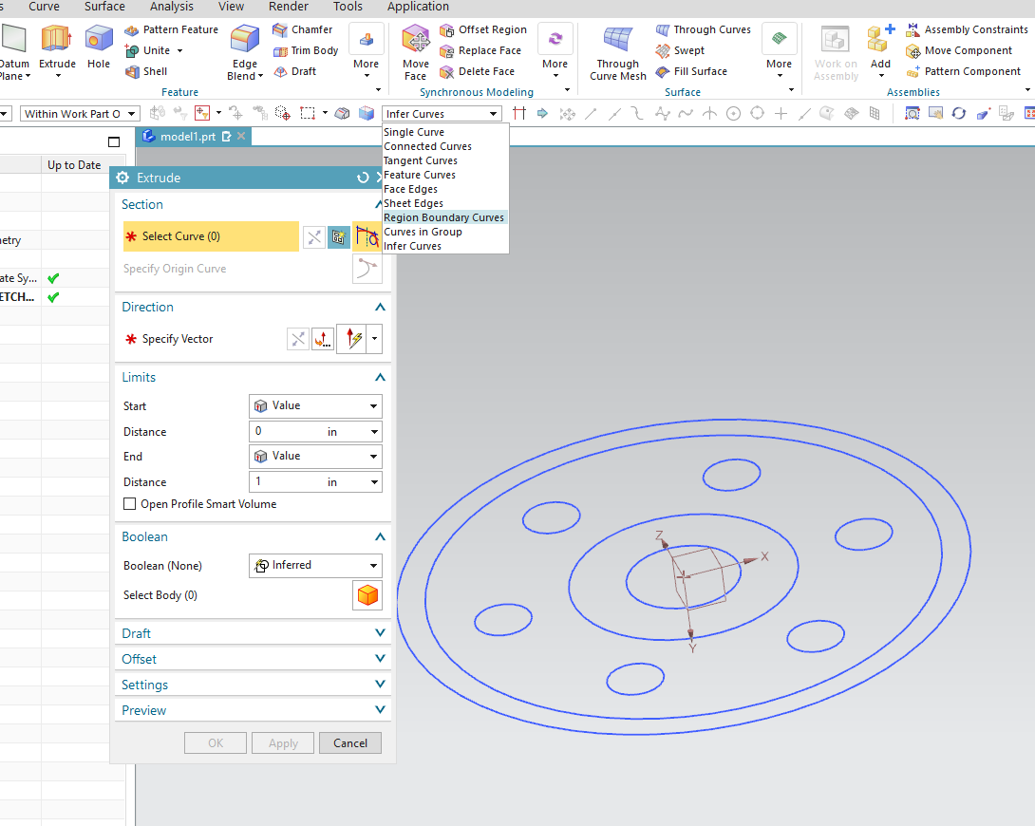The width and height of the screenshot is (1035, 826).
Task: Open the Trim Body tool
Action: (x=306, y=50)
